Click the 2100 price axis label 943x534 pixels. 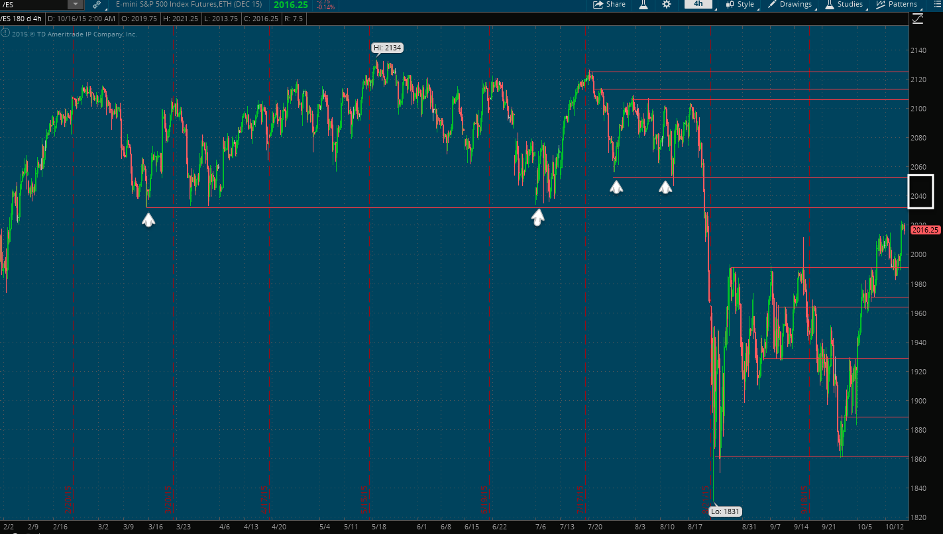tap(918, 109)
